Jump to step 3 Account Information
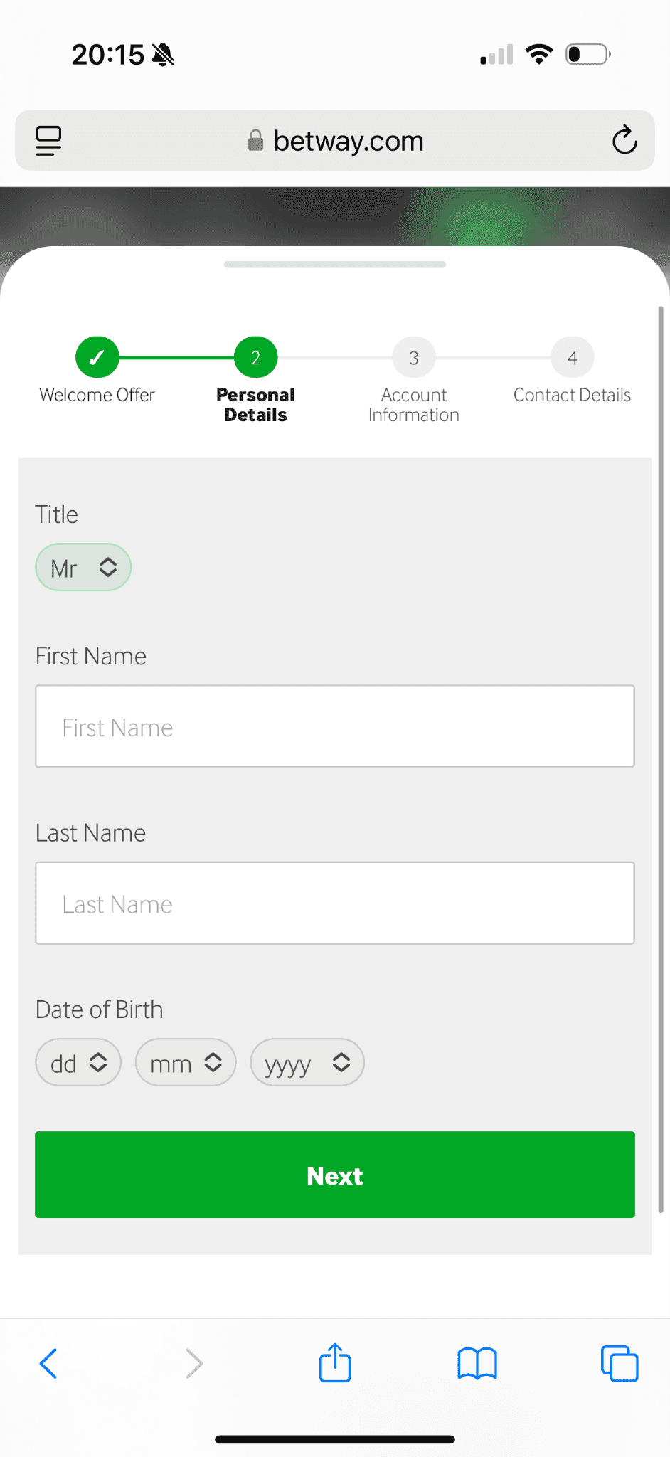This screenshot has height=1457, width=670. pyautogui.click(x=414, y=357)
